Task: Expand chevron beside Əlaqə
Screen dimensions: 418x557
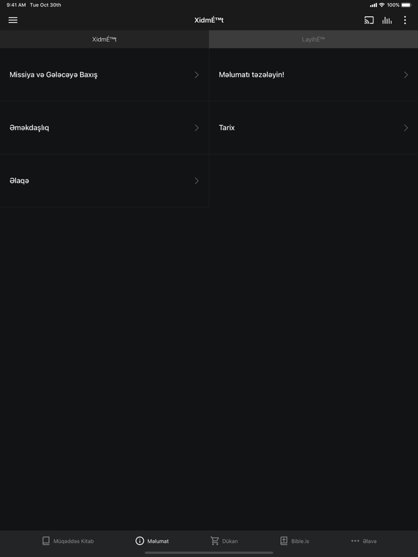Action: (196, 181)
